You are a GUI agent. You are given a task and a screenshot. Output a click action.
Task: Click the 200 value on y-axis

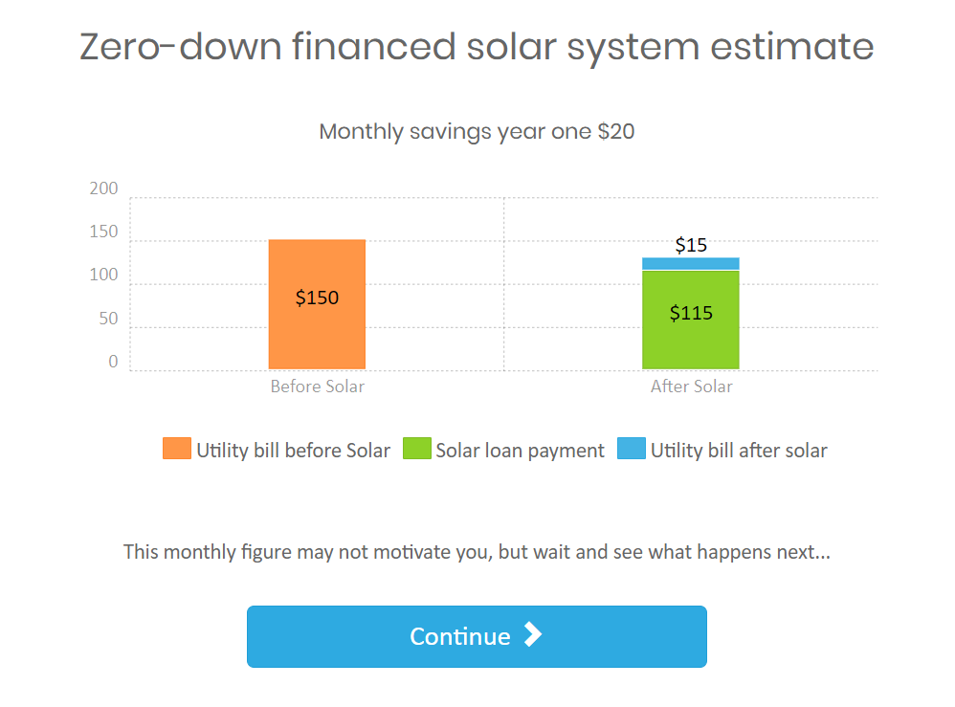point(103,188)
